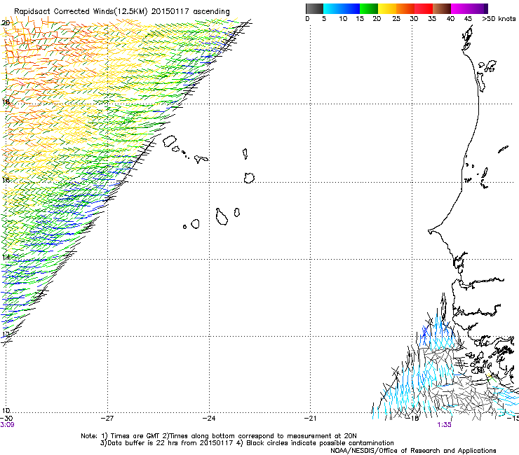Click the northwesternmost Cape Verde island outline
Viewport: 519px width, 455px height.
click(x=170, y=141)
